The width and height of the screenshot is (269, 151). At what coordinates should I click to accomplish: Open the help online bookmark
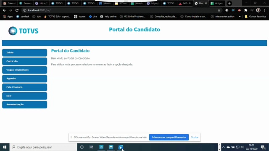point(108,17)
